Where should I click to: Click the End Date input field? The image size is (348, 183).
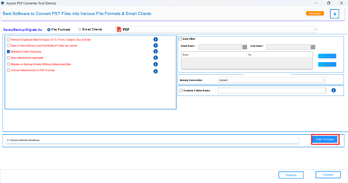click(288, 47)
